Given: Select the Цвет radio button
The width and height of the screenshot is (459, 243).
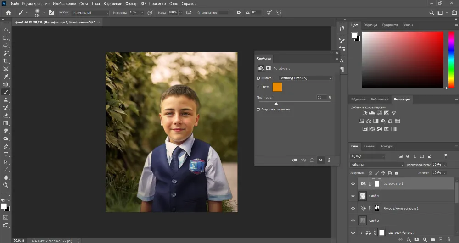Looking at the screenshot, I should click(258, 87).
